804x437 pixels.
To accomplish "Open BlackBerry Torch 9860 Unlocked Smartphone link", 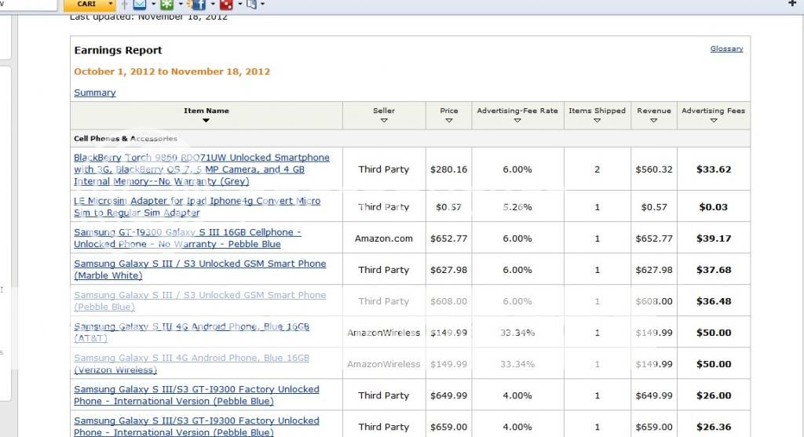I will [x=202, y=169].
